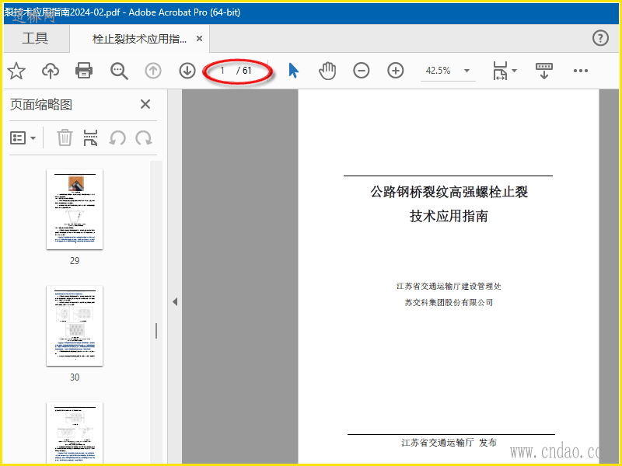The width and height of the screenshot is (622, 466).
Task: Select page 29 thumbnail
Action: click(x=75, y=209)
